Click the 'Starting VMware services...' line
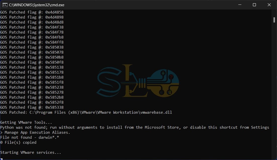The height and width of the screenshot is (160, 277). pos(31,152)
